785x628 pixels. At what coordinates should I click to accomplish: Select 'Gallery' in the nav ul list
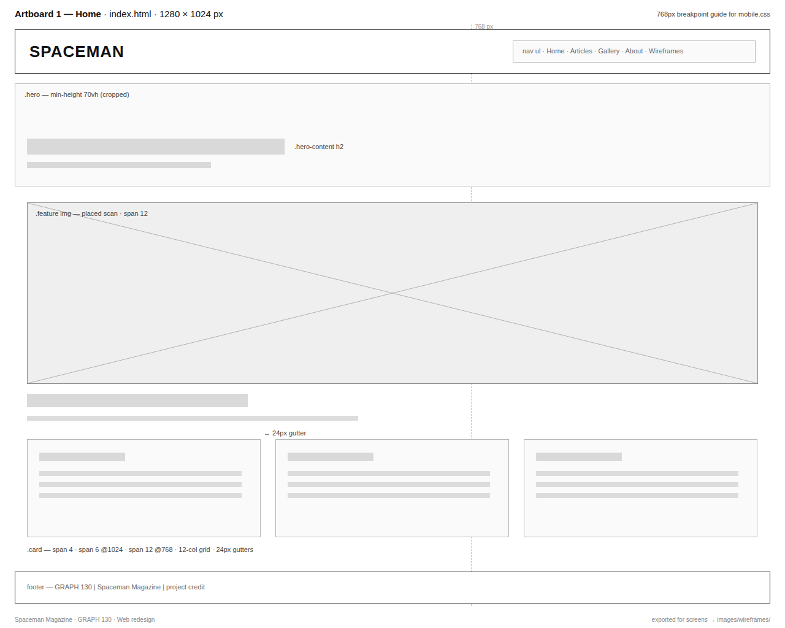click(608, 51)
